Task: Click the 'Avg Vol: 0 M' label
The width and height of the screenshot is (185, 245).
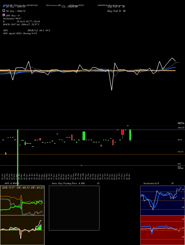Action: [116, 7]
